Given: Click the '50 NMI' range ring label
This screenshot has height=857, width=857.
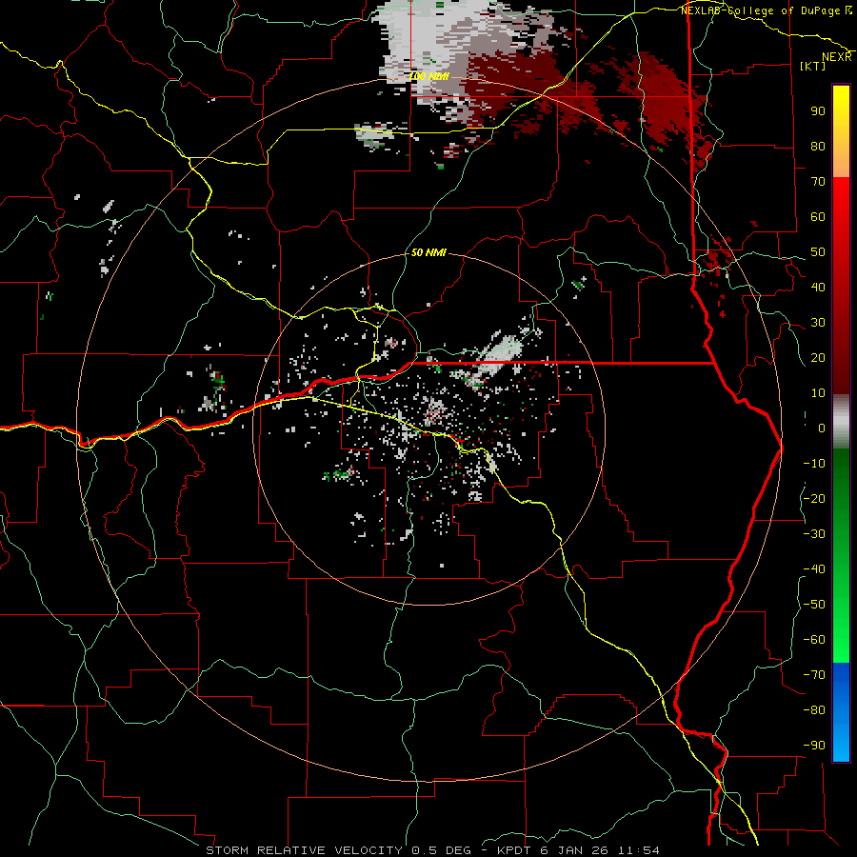Looking at the screenshot, I should pyautogui.click(x=428, y=252).
